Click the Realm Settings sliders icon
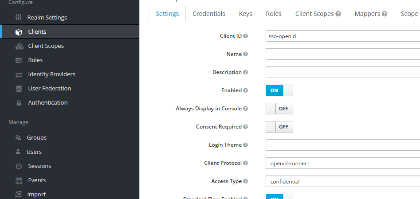This screenshot has height=199, width=420. pyautogui.click(x=18, y=18)
